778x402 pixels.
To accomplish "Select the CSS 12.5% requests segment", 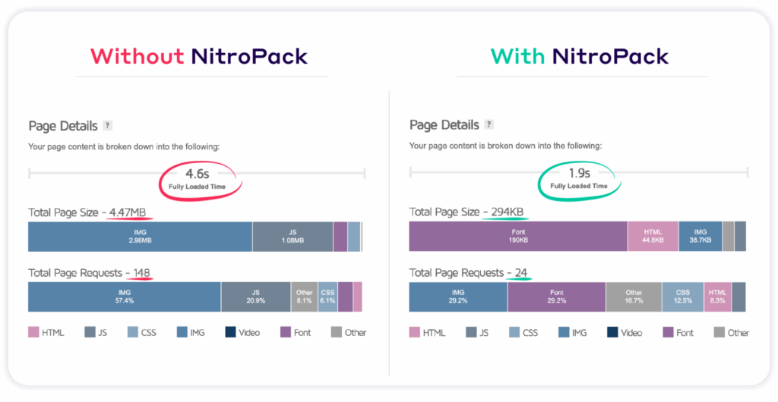I will pos(683,297).
